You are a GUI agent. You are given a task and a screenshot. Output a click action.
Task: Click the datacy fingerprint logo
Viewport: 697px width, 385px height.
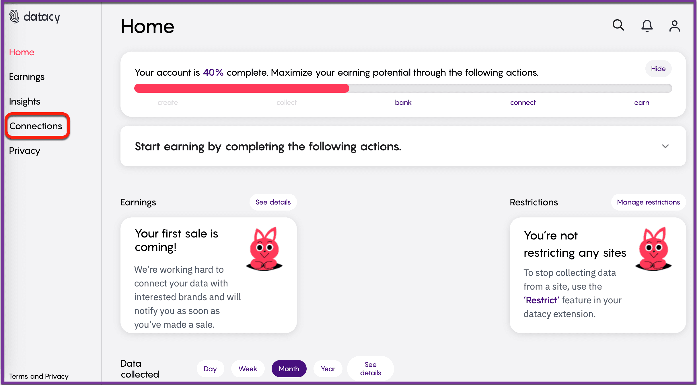(x=14, y=17)
